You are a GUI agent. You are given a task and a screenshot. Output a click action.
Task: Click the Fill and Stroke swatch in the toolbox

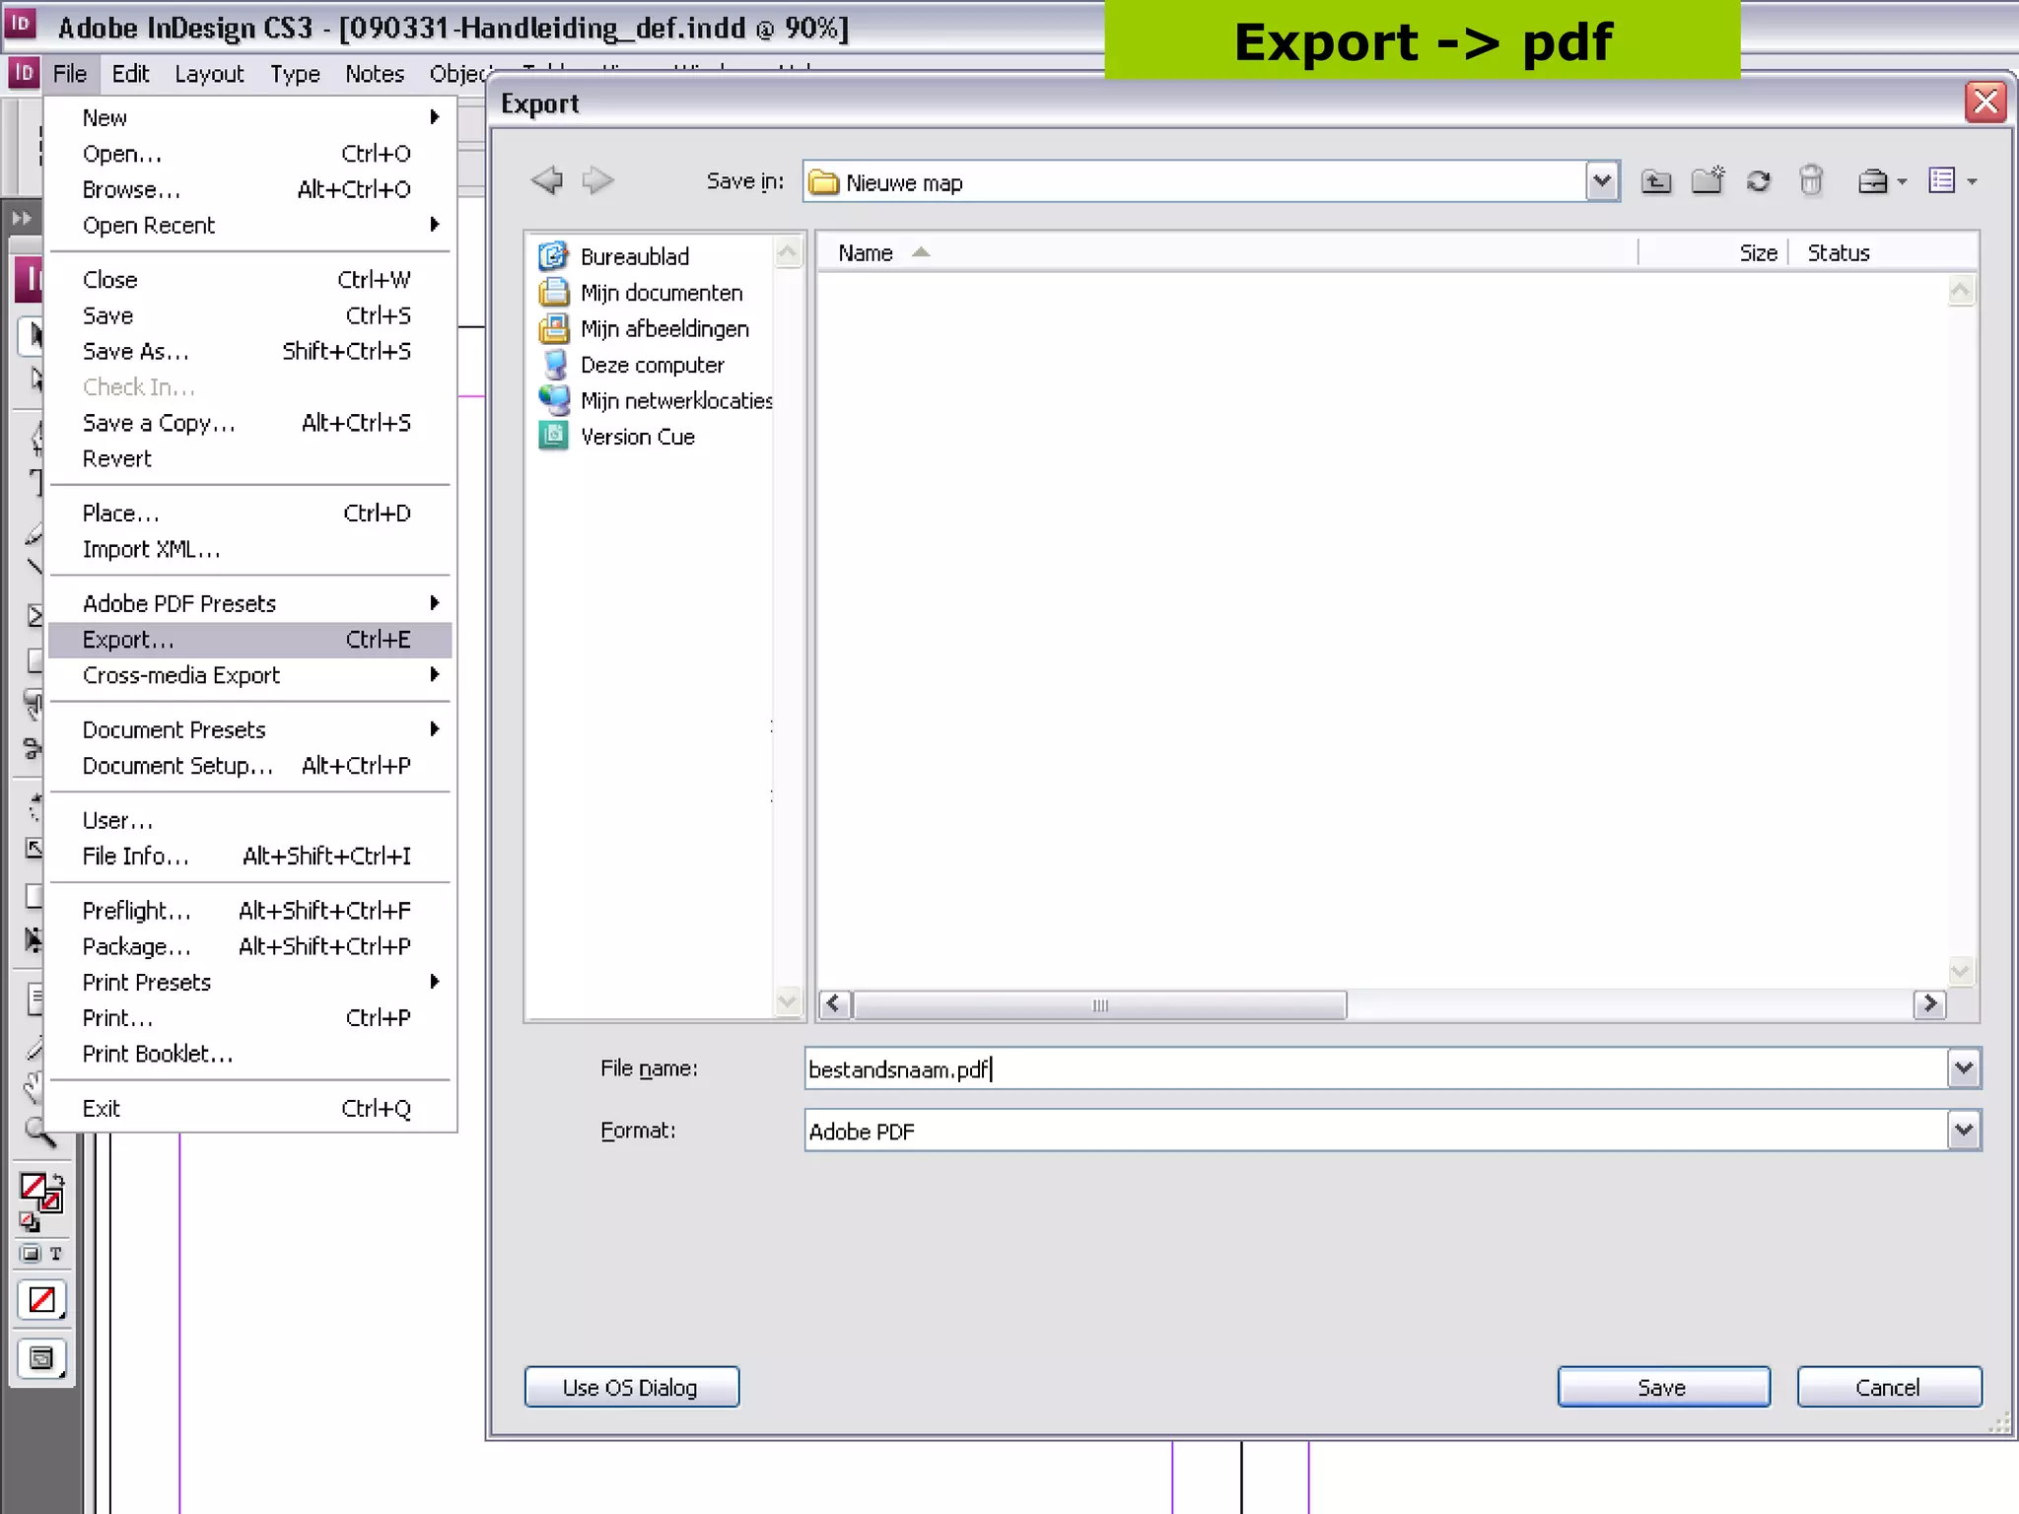coord(39,1193)
